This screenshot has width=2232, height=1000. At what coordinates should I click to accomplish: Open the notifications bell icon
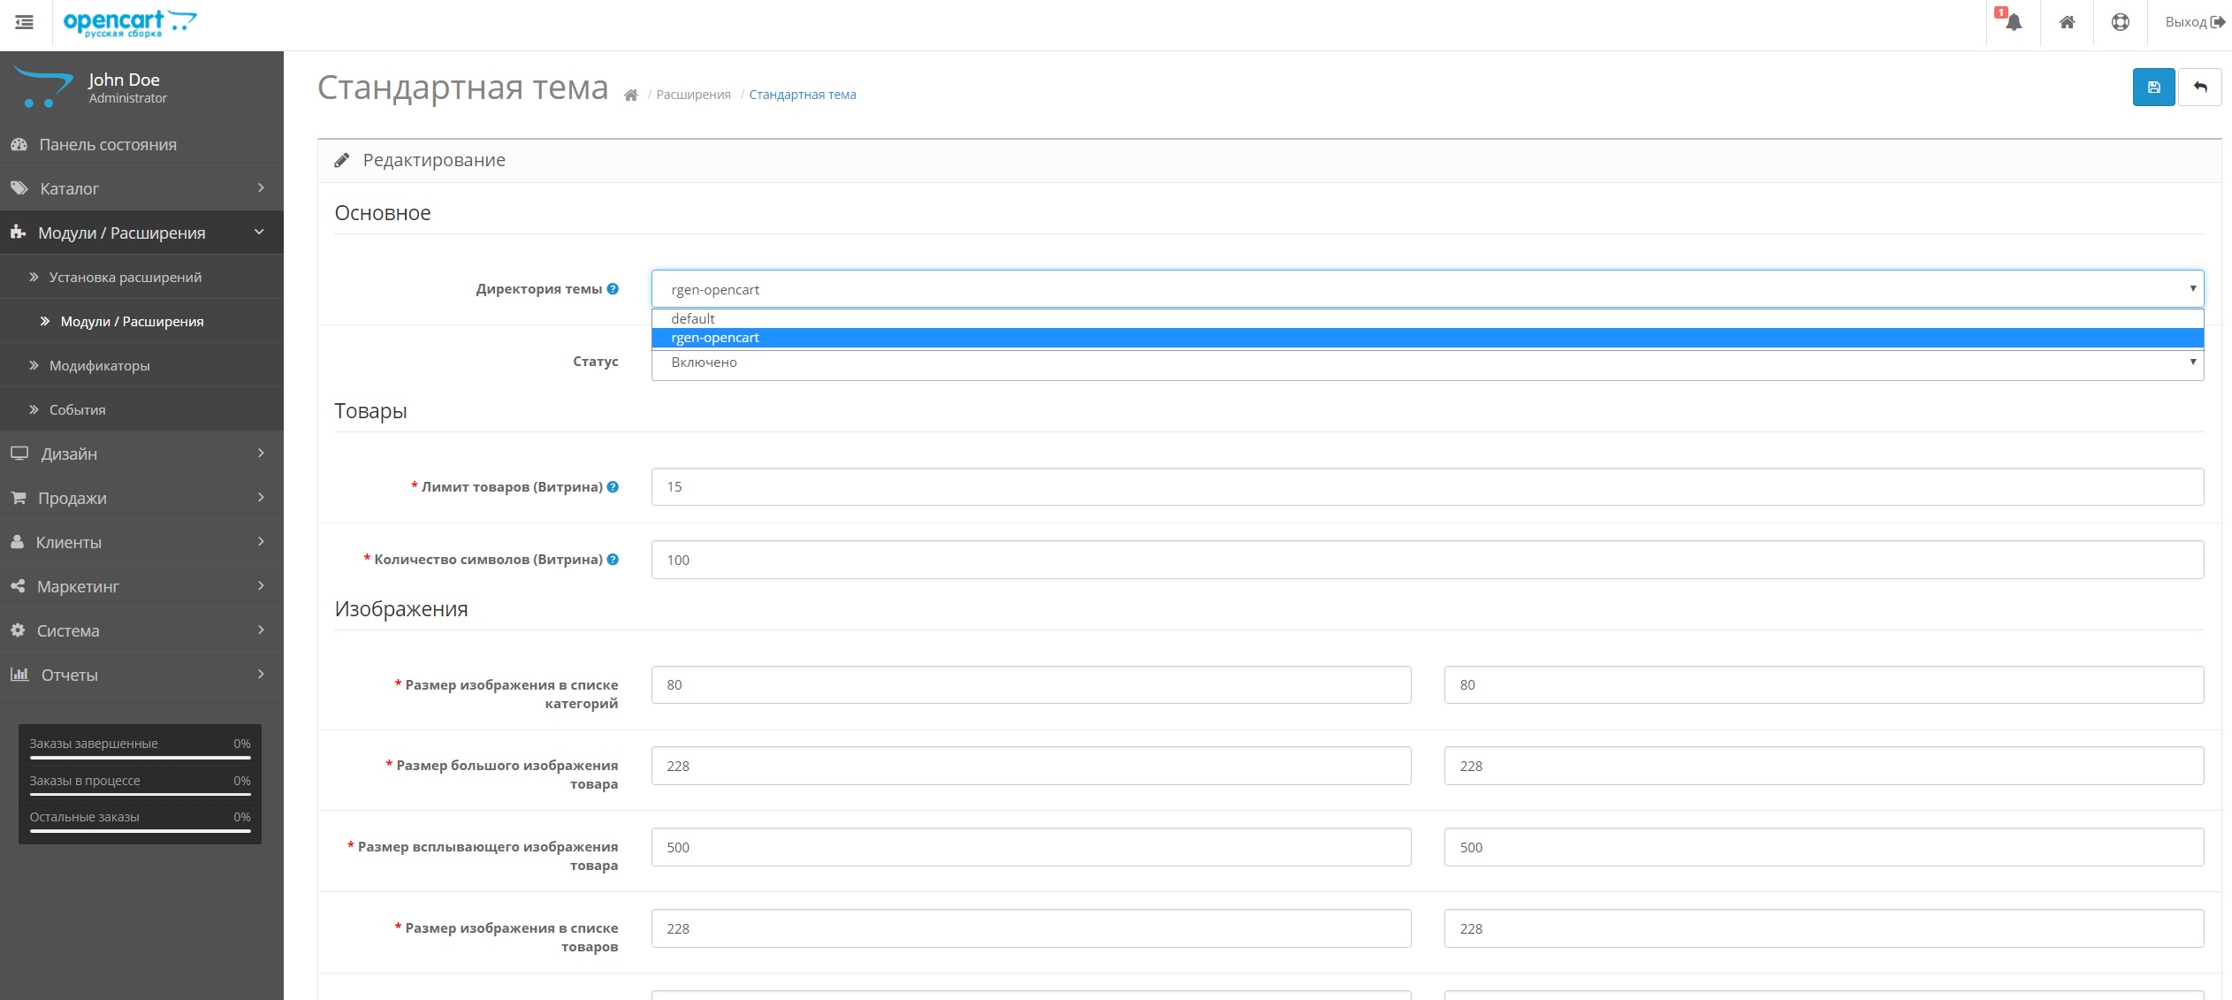point(2013,22)
